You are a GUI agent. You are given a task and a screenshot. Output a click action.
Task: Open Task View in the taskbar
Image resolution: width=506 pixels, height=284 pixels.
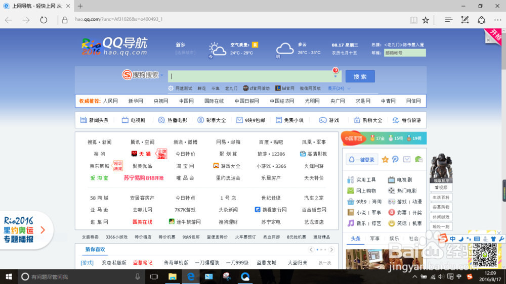click(x=154, y=276)
